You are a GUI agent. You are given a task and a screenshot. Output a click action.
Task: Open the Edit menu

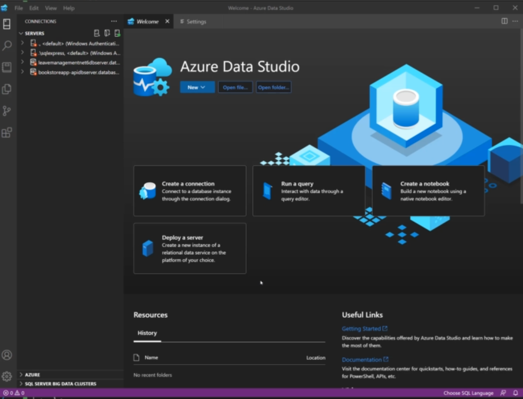coord(34,8)
